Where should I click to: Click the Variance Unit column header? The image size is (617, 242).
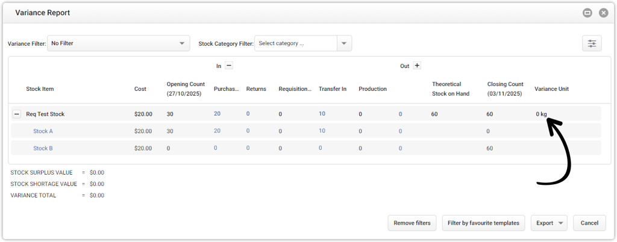tap(551, 89)
